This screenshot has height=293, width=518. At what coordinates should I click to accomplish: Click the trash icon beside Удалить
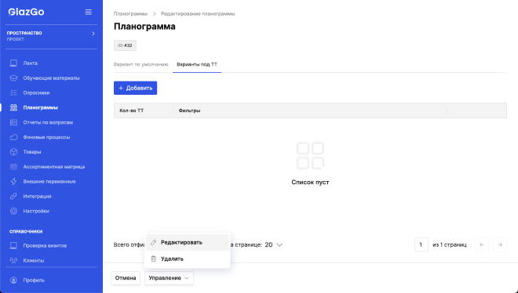point(153,259)
